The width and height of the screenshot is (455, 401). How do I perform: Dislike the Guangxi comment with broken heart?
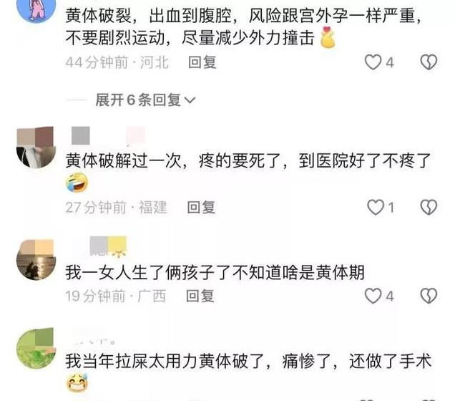click(x=429, y=296)
